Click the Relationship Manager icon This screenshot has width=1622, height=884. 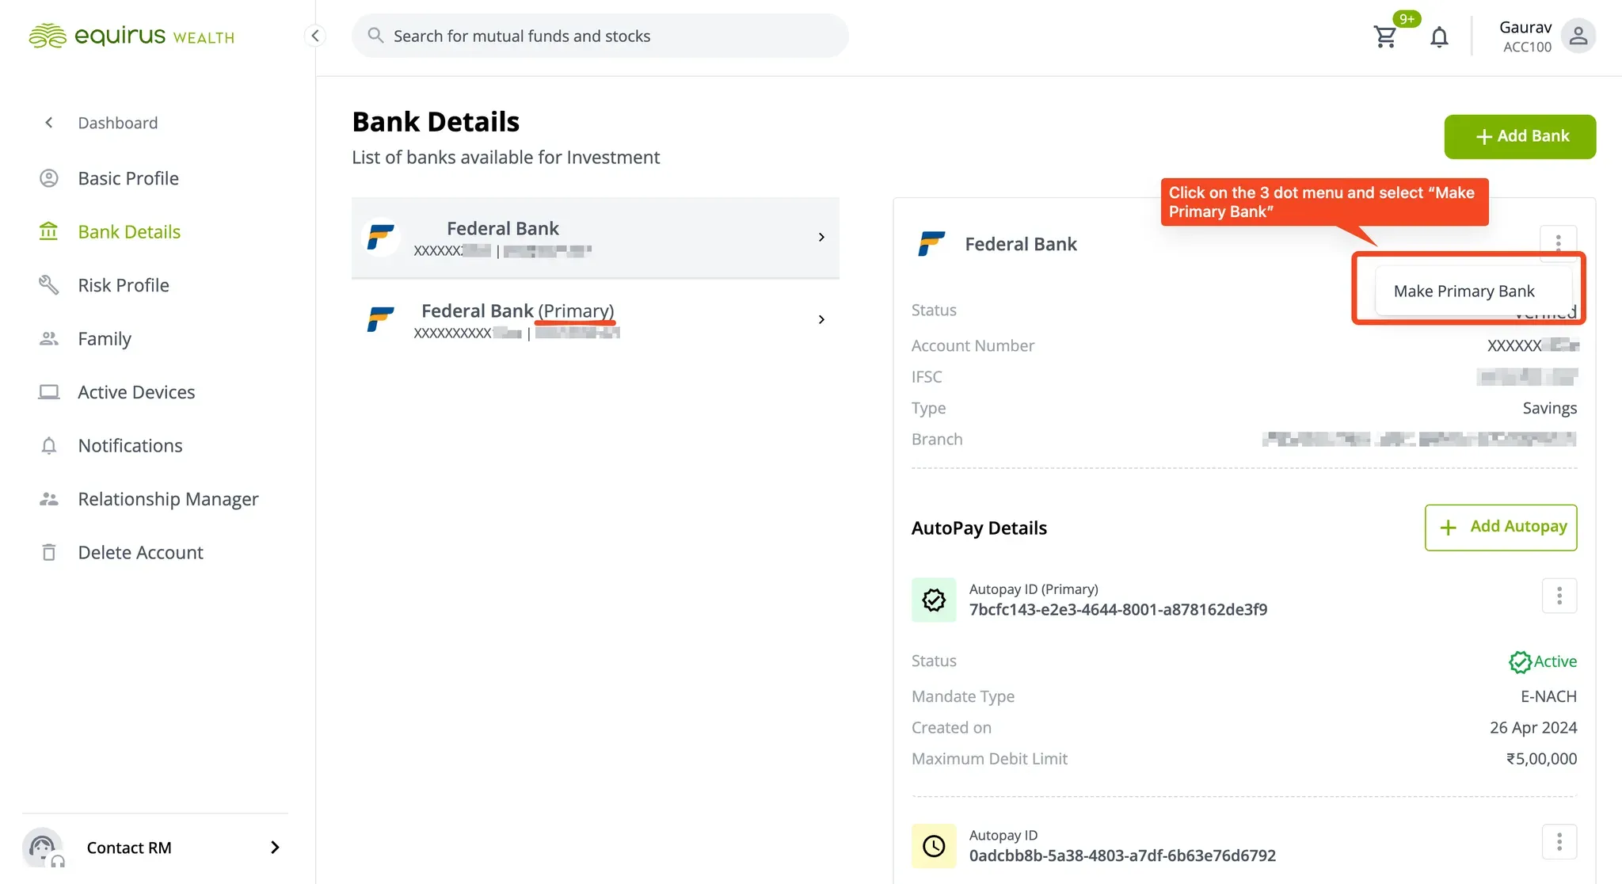[49, 499]
